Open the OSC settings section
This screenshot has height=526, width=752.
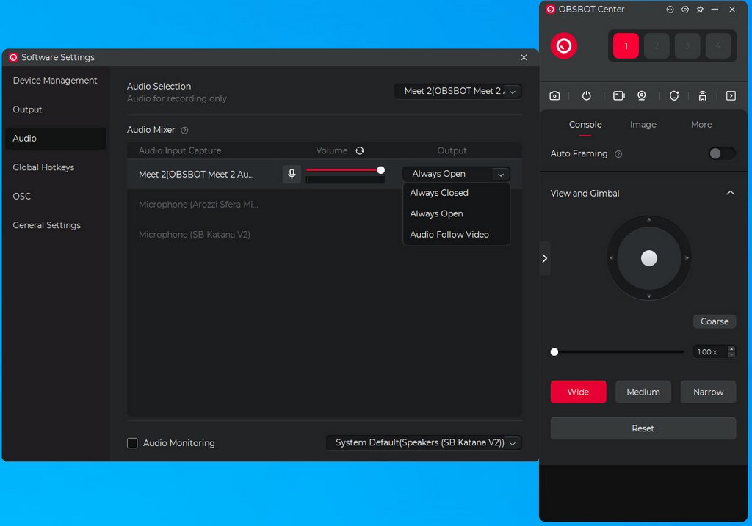click(55, 197)
